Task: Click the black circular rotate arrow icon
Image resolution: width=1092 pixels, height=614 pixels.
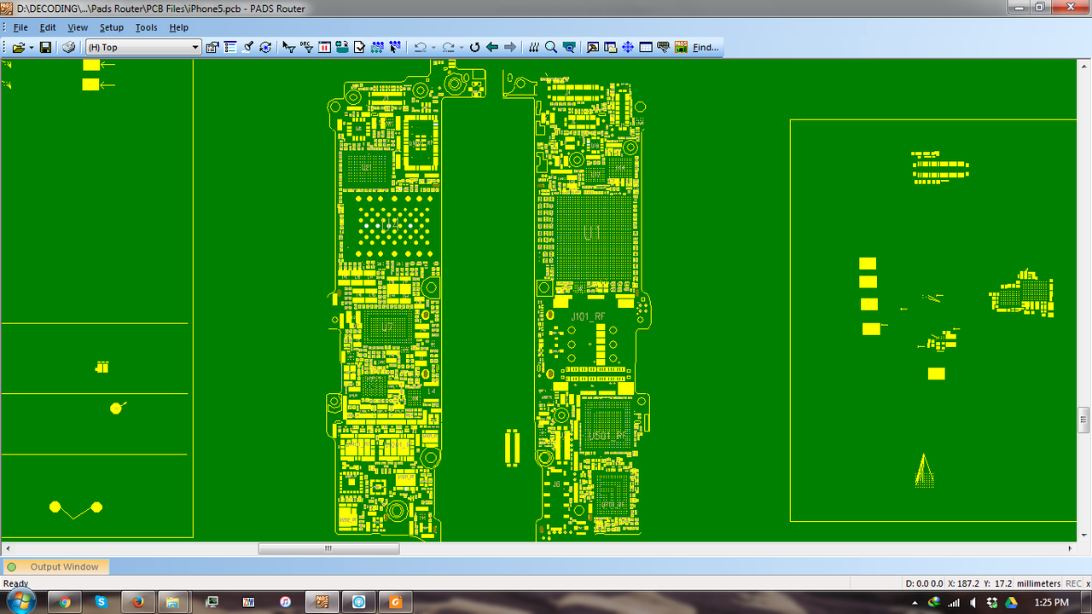Action: point(475,48)
